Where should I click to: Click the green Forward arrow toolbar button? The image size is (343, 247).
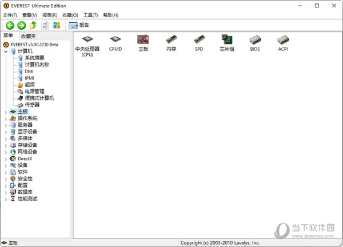coord(22,25)
